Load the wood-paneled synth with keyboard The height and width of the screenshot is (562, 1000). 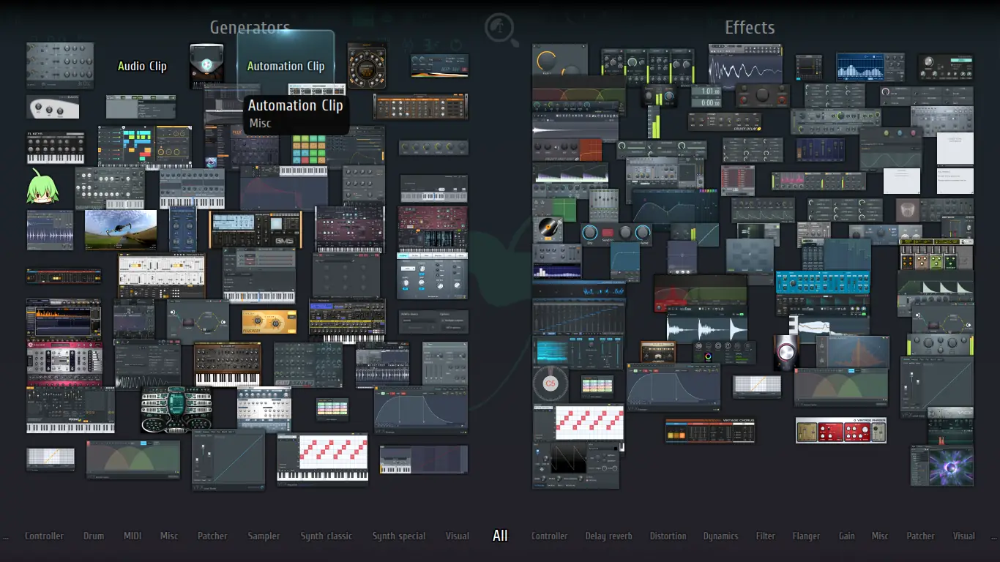pyautogui.click(x=227, y=364)
